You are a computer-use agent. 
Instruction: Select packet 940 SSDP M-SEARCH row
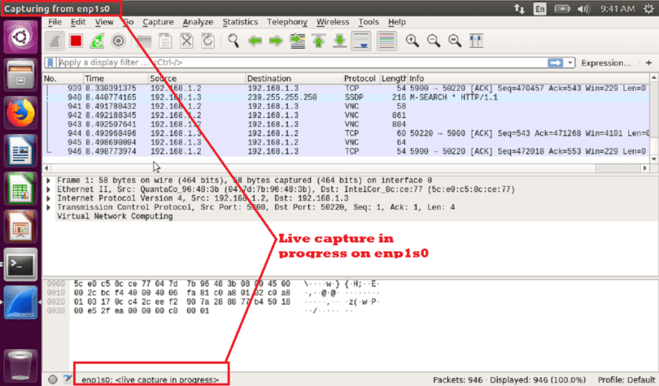click(x=346, y=98)
